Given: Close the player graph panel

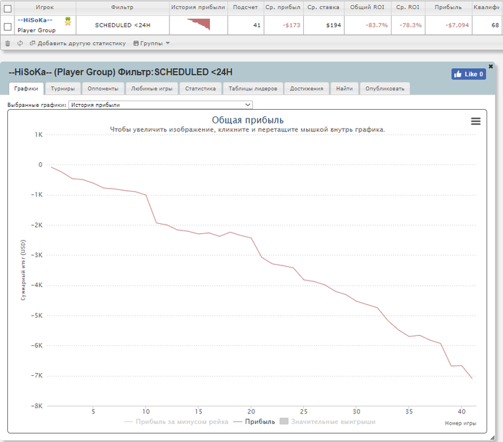Looking at the screenshot, I should click(x=491, y=66).
